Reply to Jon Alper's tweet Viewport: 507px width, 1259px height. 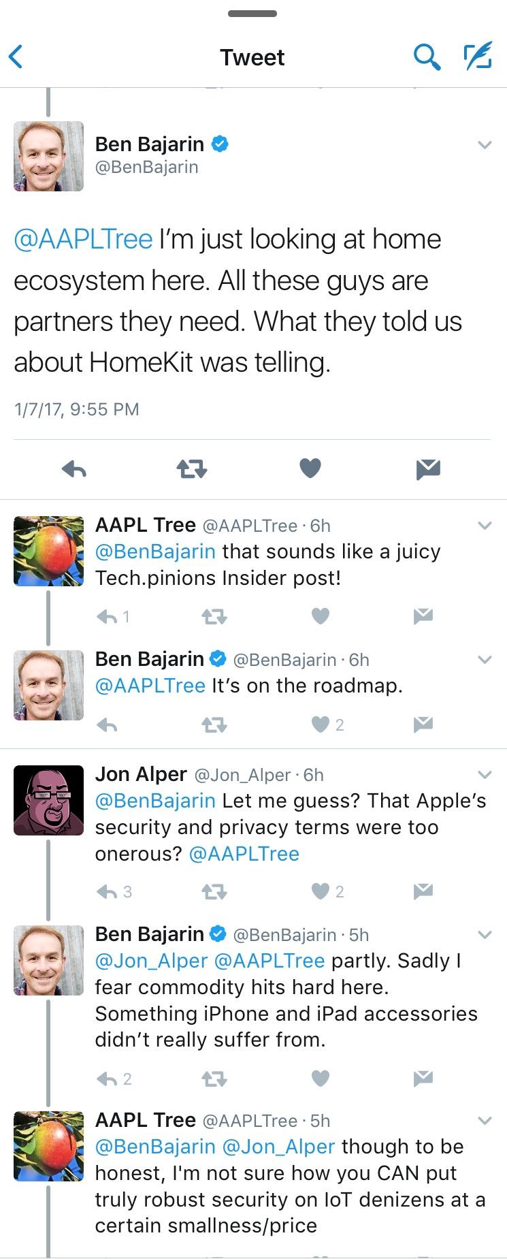(108, 891)
